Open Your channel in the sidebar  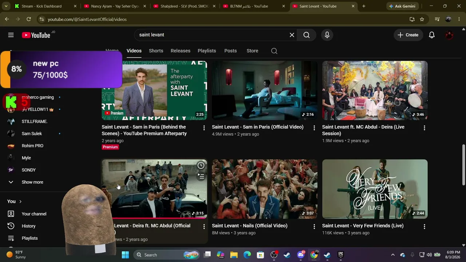pos(34,214)
